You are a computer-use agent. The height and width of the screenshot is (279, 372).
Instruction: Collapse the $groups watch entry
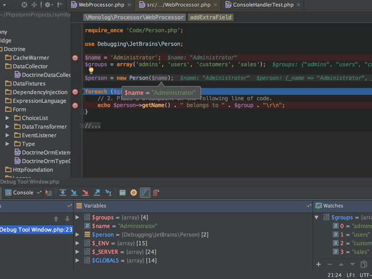(316, 218)
